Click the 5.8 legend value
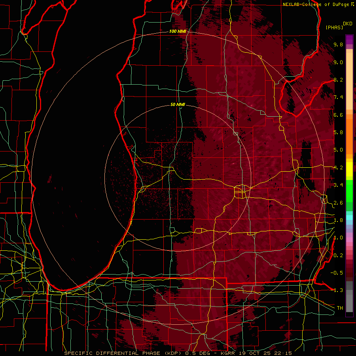 tap(338, 133)
